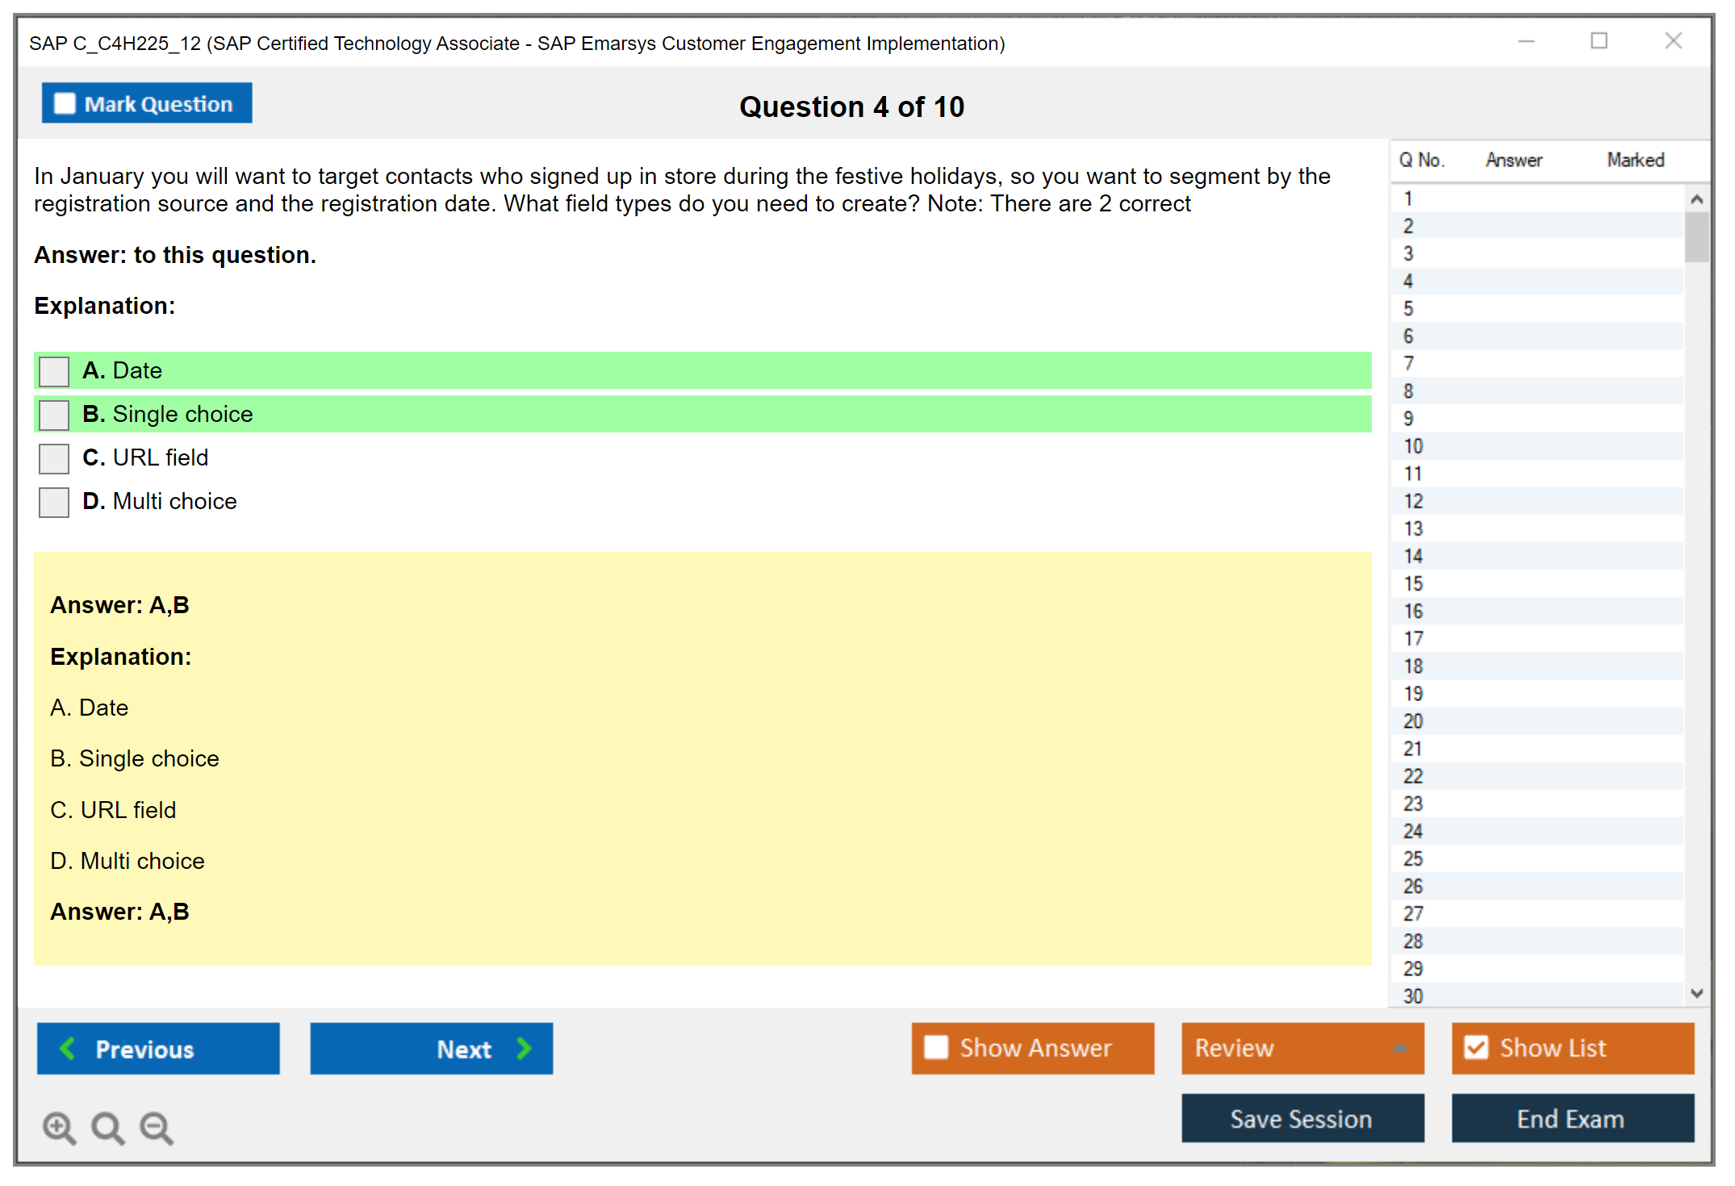Disable the Show List checkbox
Image resolution: width=1735 pixels, height=1186 pixels.
tap(1476, 1047)
